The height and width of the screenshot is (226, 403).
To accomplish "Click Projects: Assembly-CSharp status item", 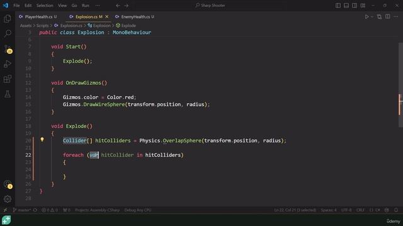I will tap(97, 210).
